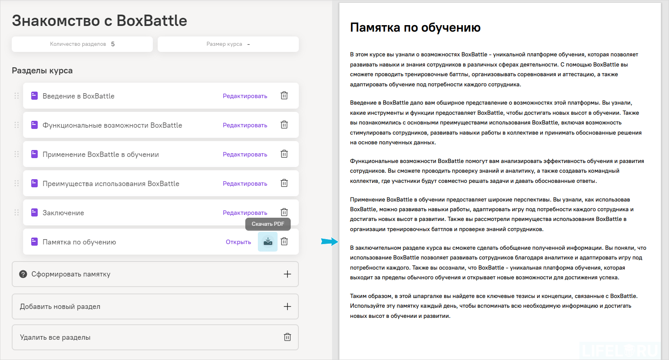Delete Применение BoxBattle в обучении section
The height and width of the screenshot is (360, 669).
pyautogui.click(x=284, y=154)
